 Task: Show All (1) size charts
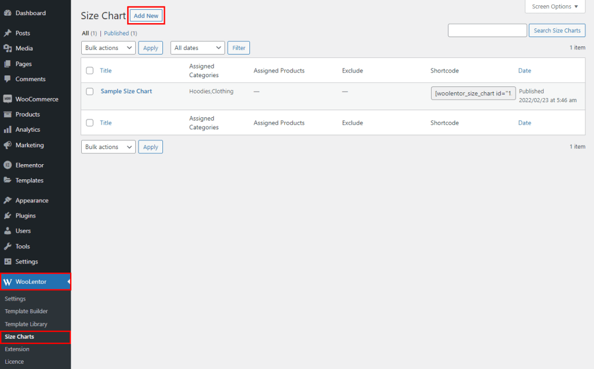(x=89, y=33)
